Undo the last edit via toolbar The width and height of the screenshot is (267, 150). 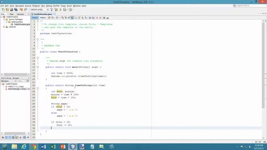tap(21, 10)
